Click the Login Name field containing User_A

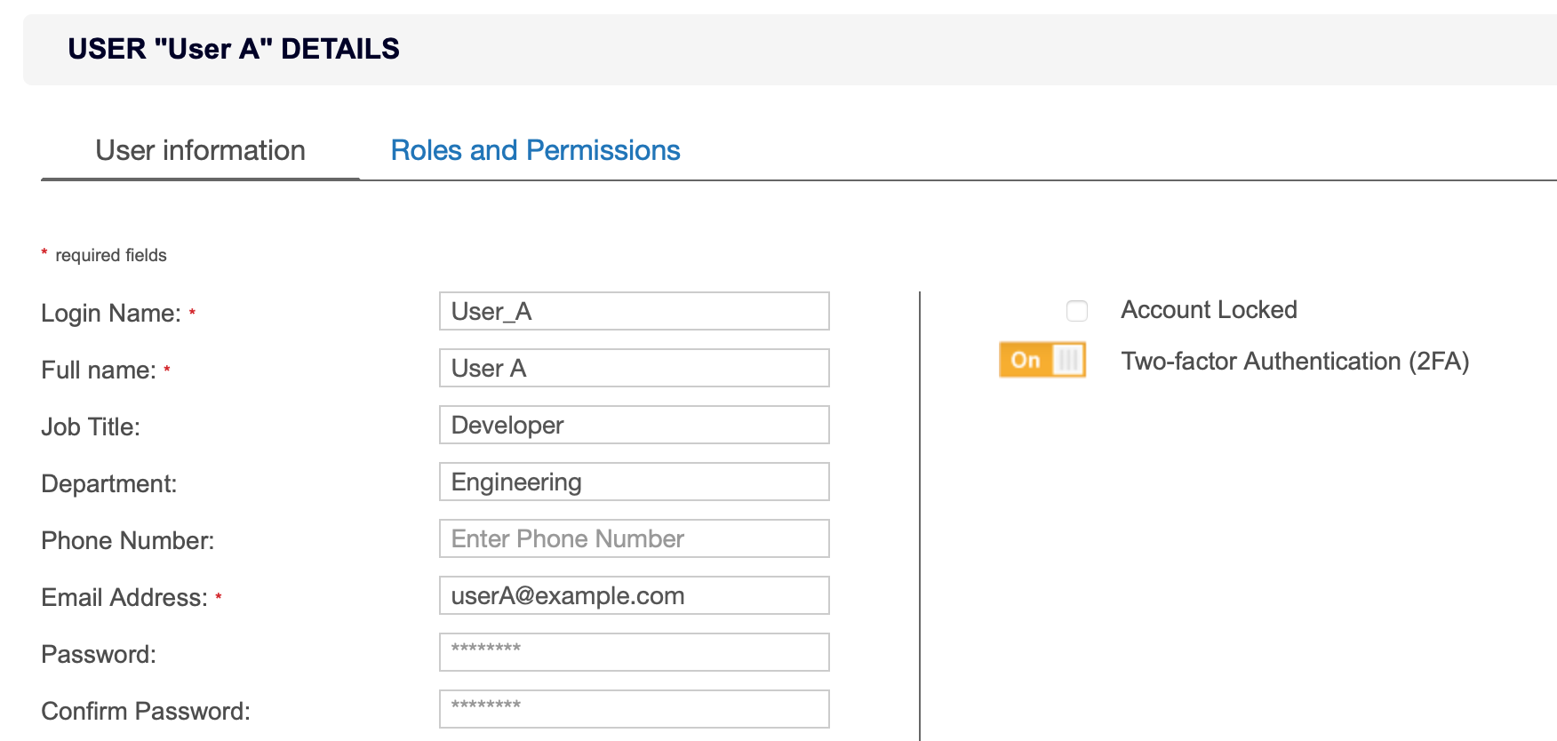point(634,312)
